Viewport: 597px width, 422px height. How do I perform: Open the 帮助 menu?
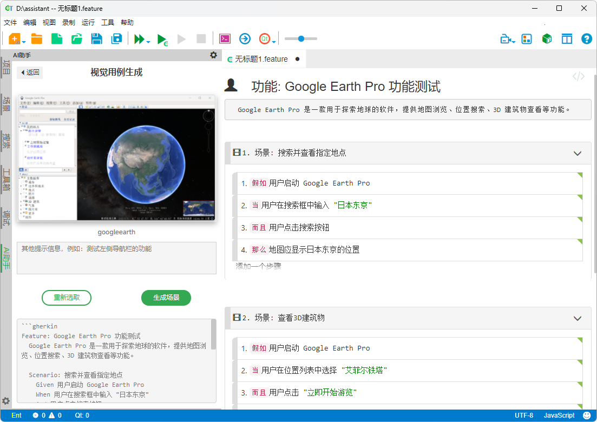click(x=127, y=22)
